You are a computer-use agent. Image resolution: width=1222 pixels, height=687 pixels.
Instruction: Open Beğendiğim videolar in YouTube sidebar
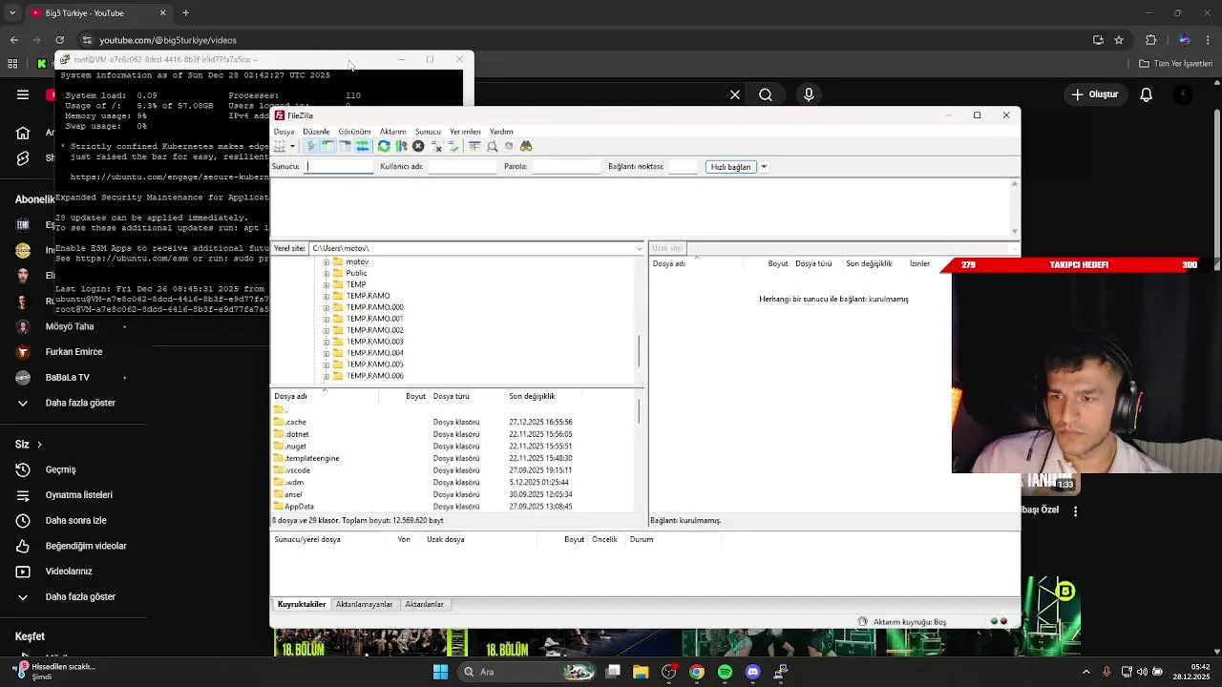86,546
